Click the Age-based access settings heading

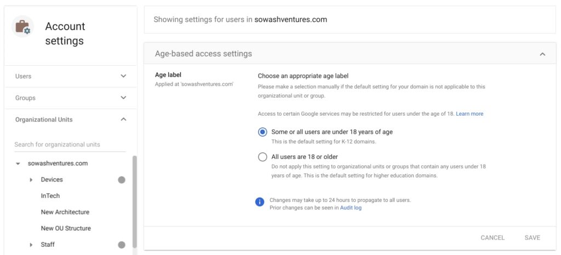pos(203,54)
